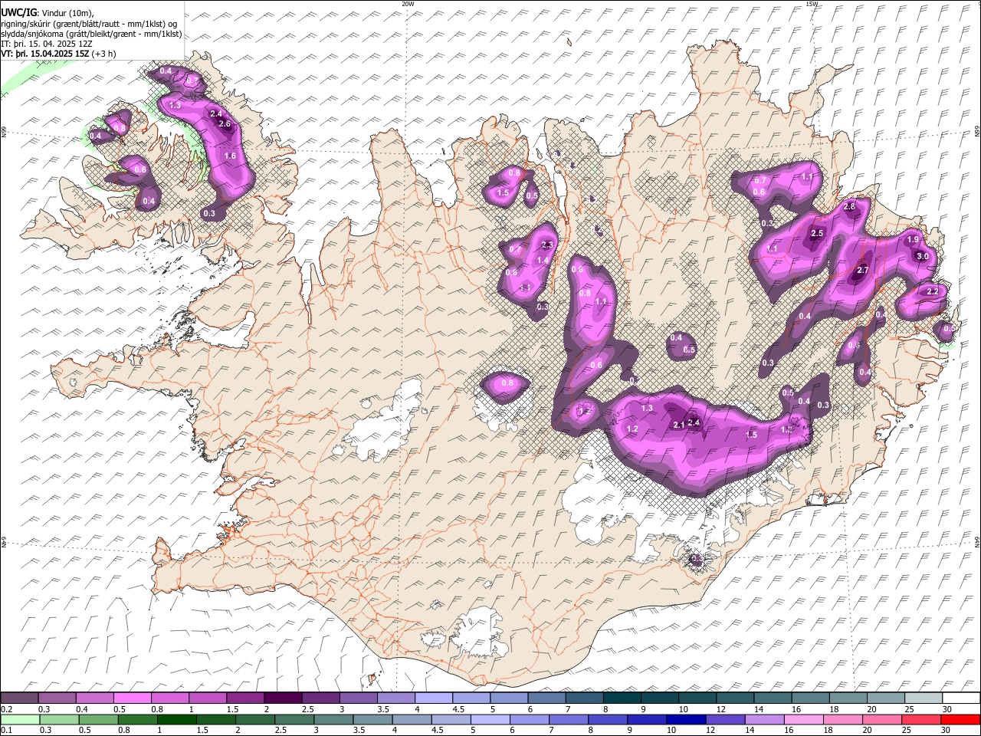
Task: Click the grey-blue 3.5 rain legend swatch
Action: click(373, 719)
